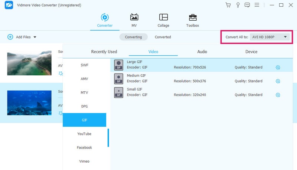Select the underwater shark video thumbnail
297x170 pixels.
tap(29, 103)
